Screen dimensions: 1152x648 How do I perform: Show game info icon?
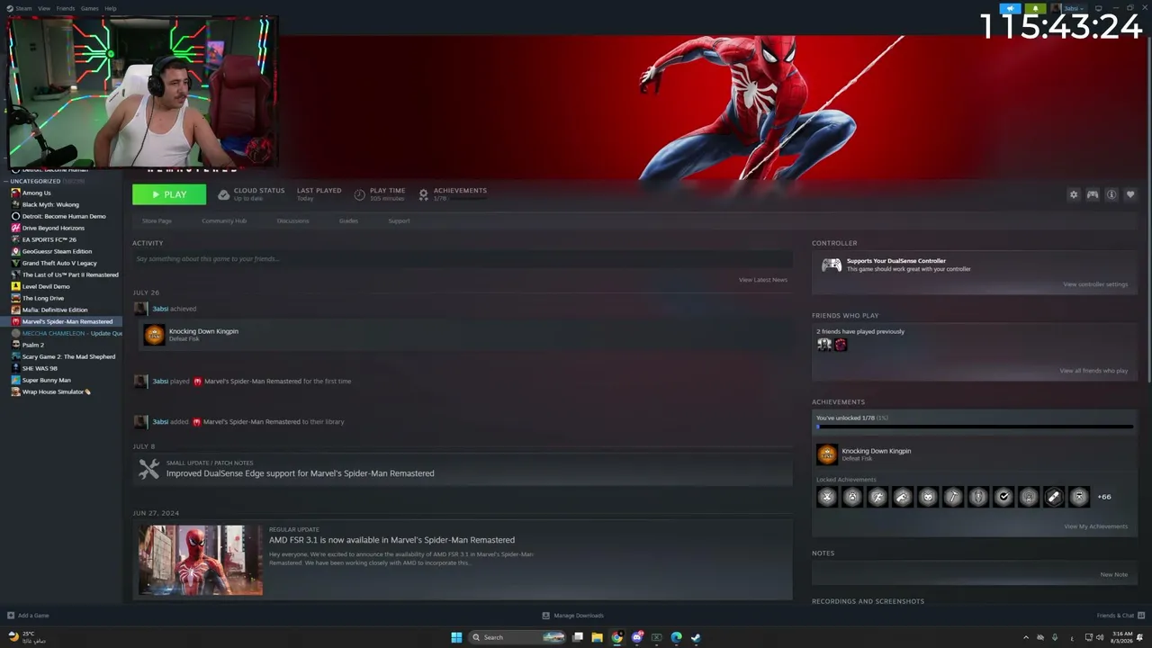click(x=1111, y=194)
